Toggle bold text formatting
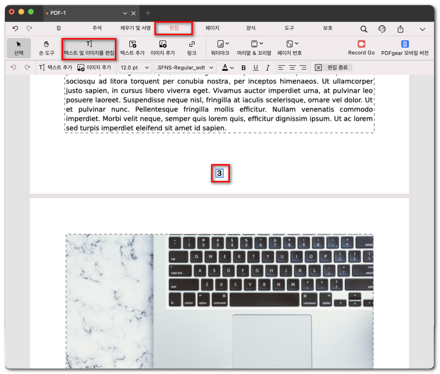The height and width of the screenshot is (374, 440). point(243,68)
